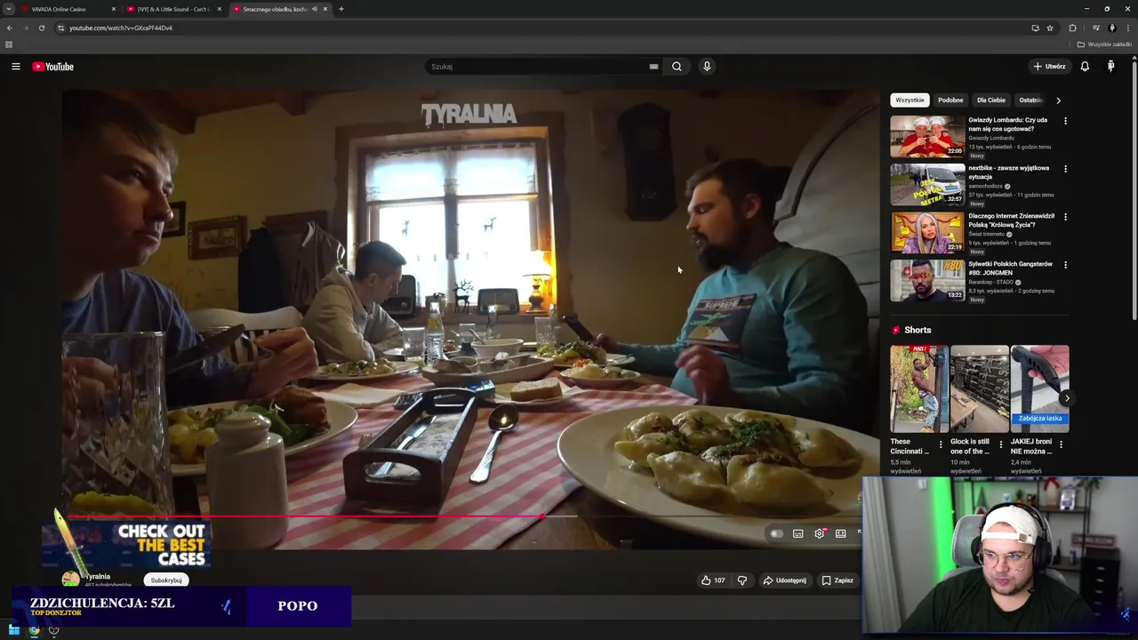
Task: Toggle subtitles in the video player
Action: (797, 533)
